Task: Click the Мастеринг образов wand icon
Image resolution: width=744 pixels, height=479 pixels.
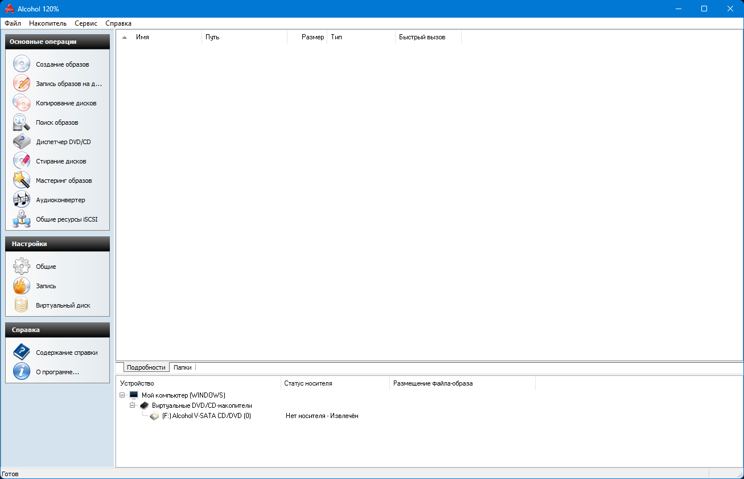Action: pyautogui.click(x=22, y=180)
